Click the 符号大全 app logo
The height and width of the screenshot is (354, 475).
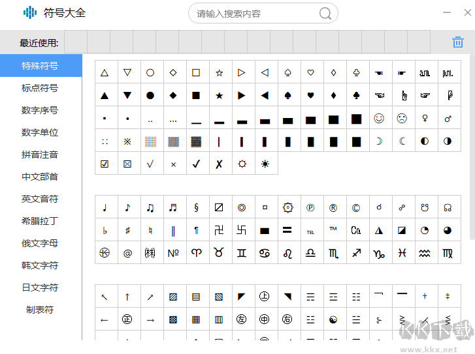coord(30,12)
